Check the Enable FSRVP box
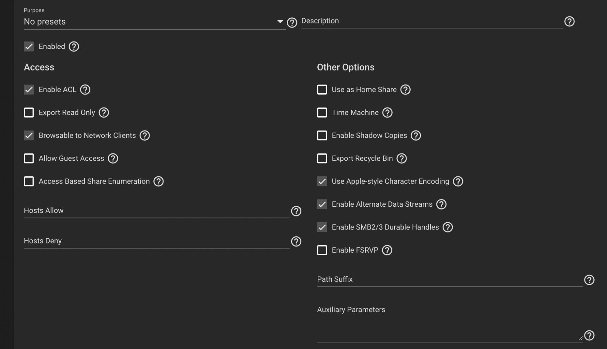Screen dimensions: 607x349 (322, 250)
